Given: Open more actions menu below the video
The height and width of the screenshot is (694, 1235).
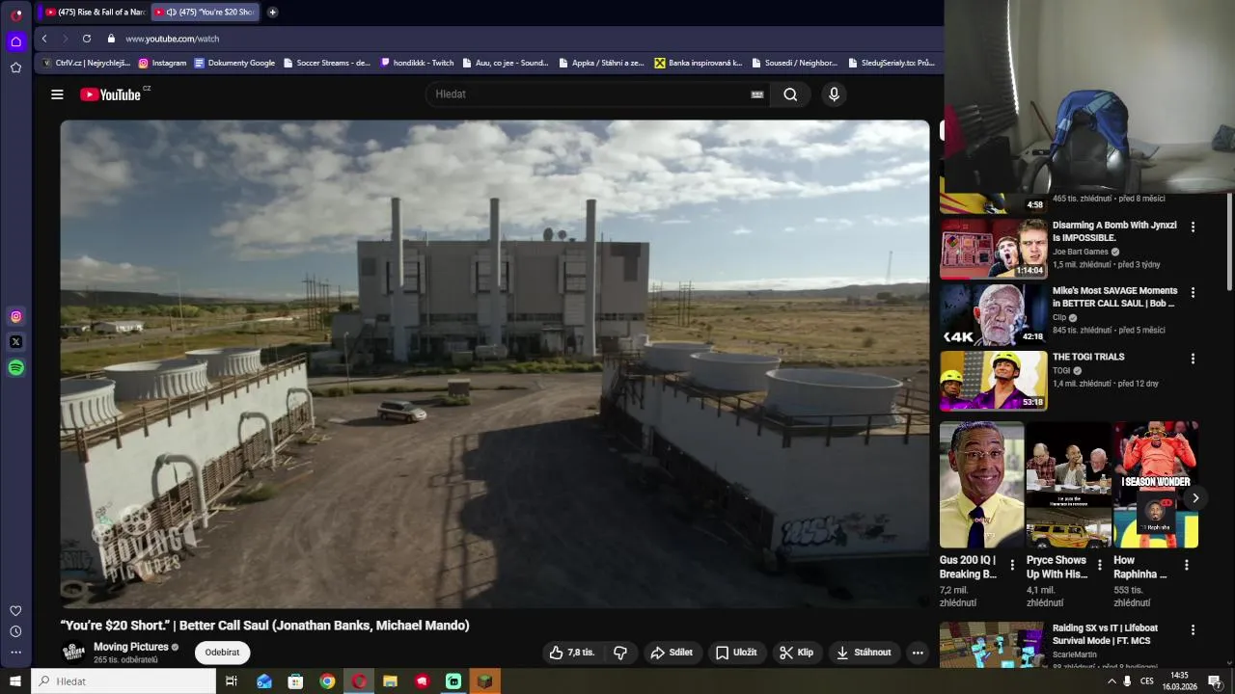Looking at the screenshot, I should 918,653.
